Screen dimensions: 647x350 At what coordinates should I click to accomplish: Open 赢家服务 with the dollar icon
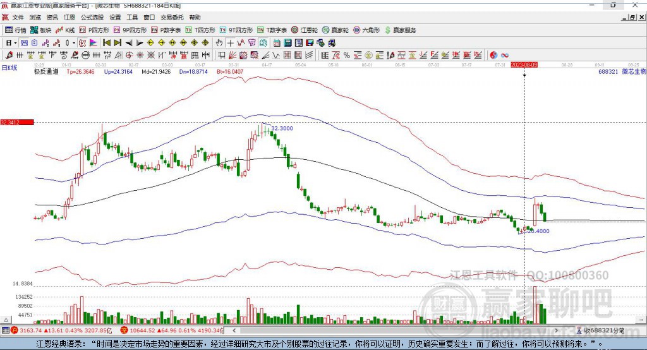click(400, 30)
